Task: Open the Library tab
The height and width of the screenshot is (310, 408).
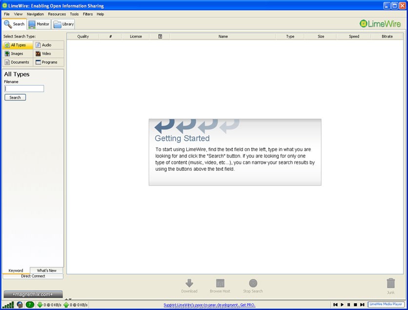Action: [63, 24]
